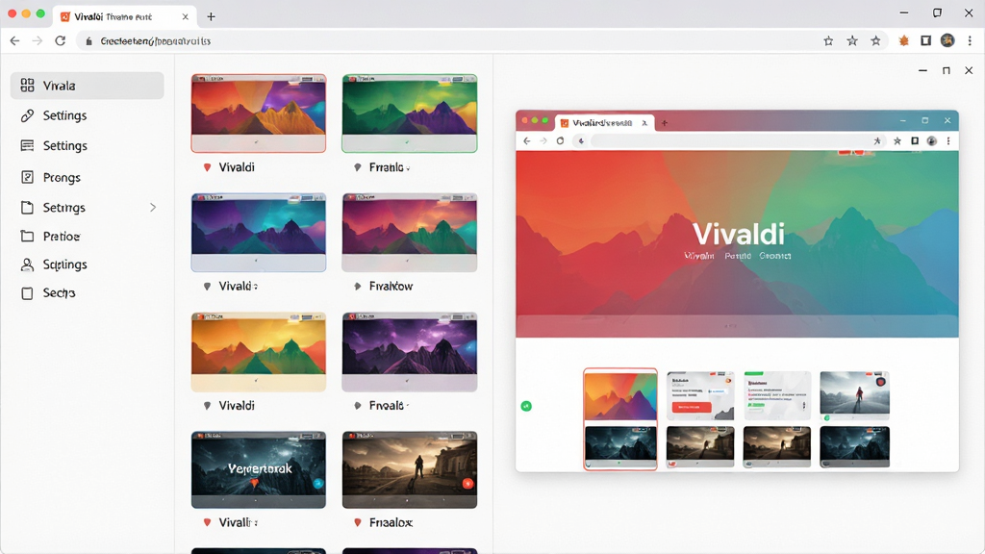Click the side panel icon in the preview toolbar
985x554 pixels.
coord(916,141)
